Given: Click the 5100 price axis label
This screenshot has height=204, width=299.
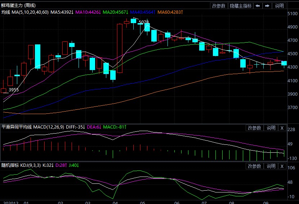Looking at the screenshot, I should (x=293, y=14).
